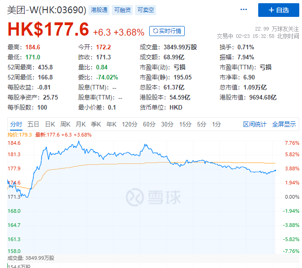Click the 7.76% right axis label
Screen dimensions: 302x268
click(292, 143)
